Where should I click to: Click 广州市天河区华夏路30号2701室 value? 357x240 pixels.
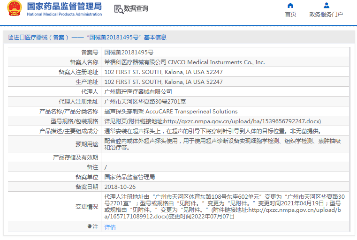[x=145, y=101]
